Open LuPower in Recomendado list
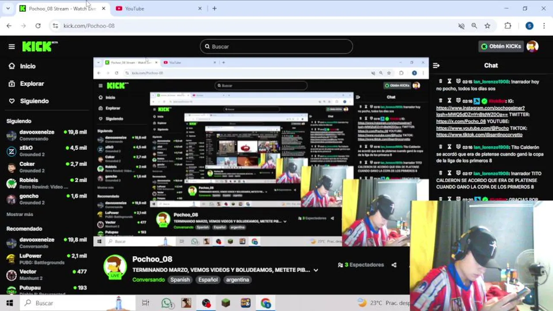The width and height of the screenshot is (553, 311). coord(47,259)
